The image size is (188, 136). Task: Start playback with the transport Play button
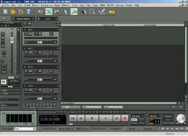106,118
